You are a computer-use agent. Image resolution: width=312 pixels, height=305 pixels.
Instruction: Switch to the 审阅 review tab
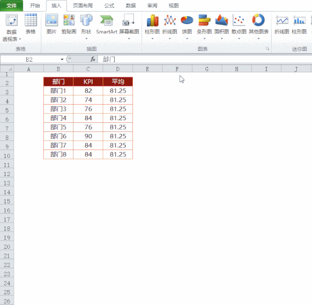pyautogui.click(x=152, y=5)
